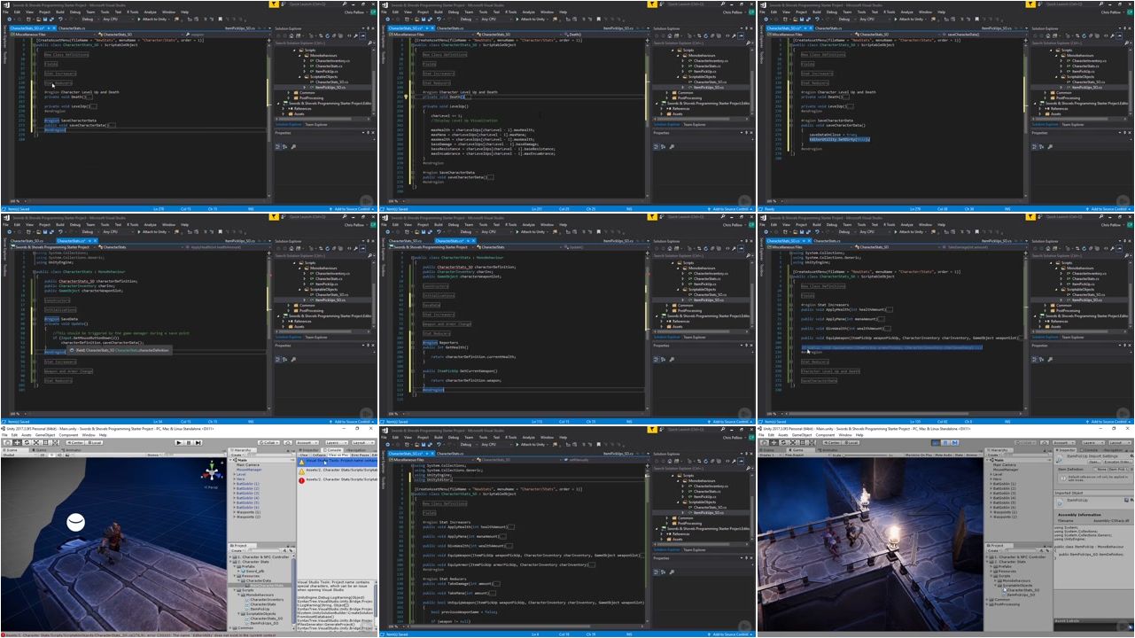Toggle Error Pause in the Unity Console
The height and width of the screenshot is (638, 1135).
360,455
